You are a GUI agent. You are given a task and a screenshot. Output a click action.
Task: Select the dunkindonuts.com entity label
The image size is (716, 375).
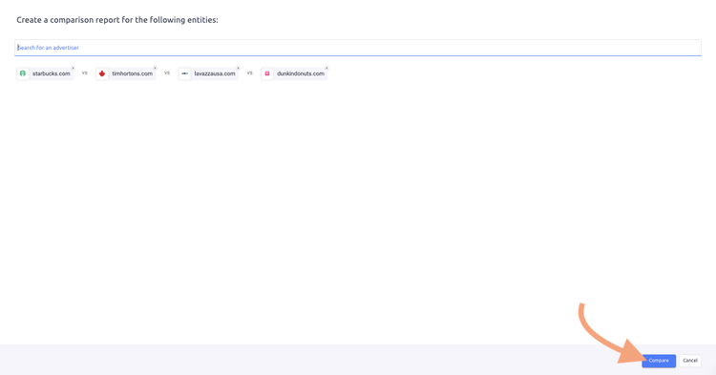click(x=301, y=73)
